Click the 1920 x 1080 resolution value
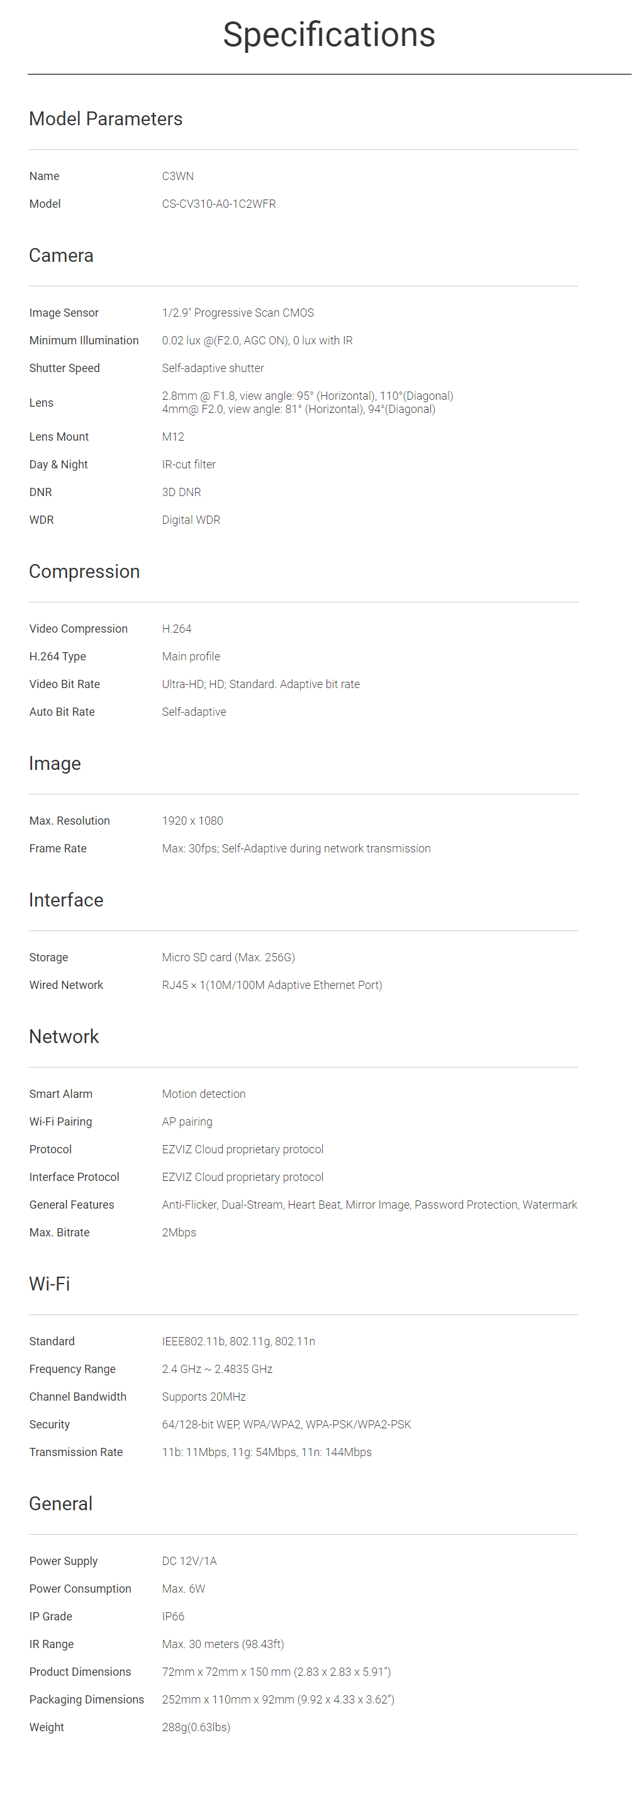 (x=193, y=822)
